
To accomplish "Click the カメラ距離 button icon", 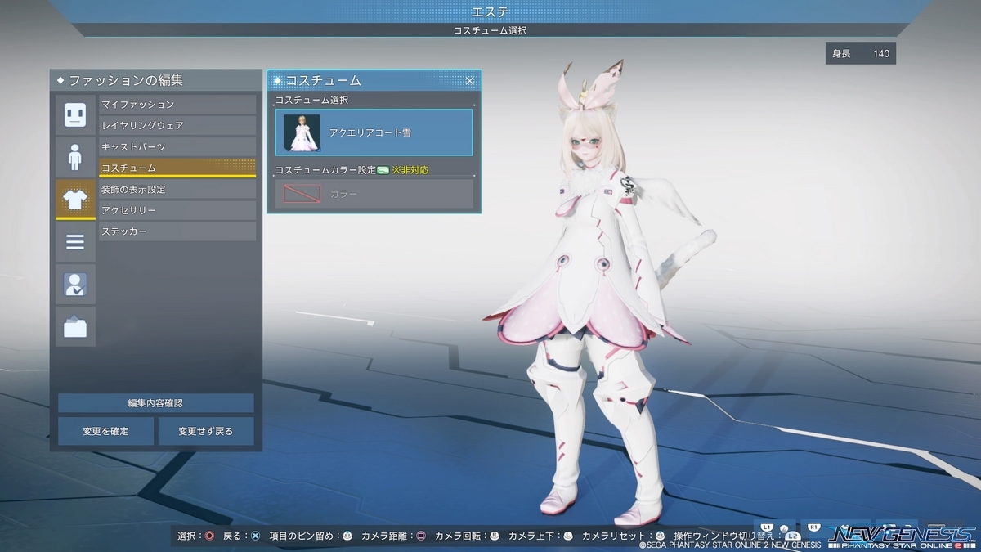I will 421,536.
